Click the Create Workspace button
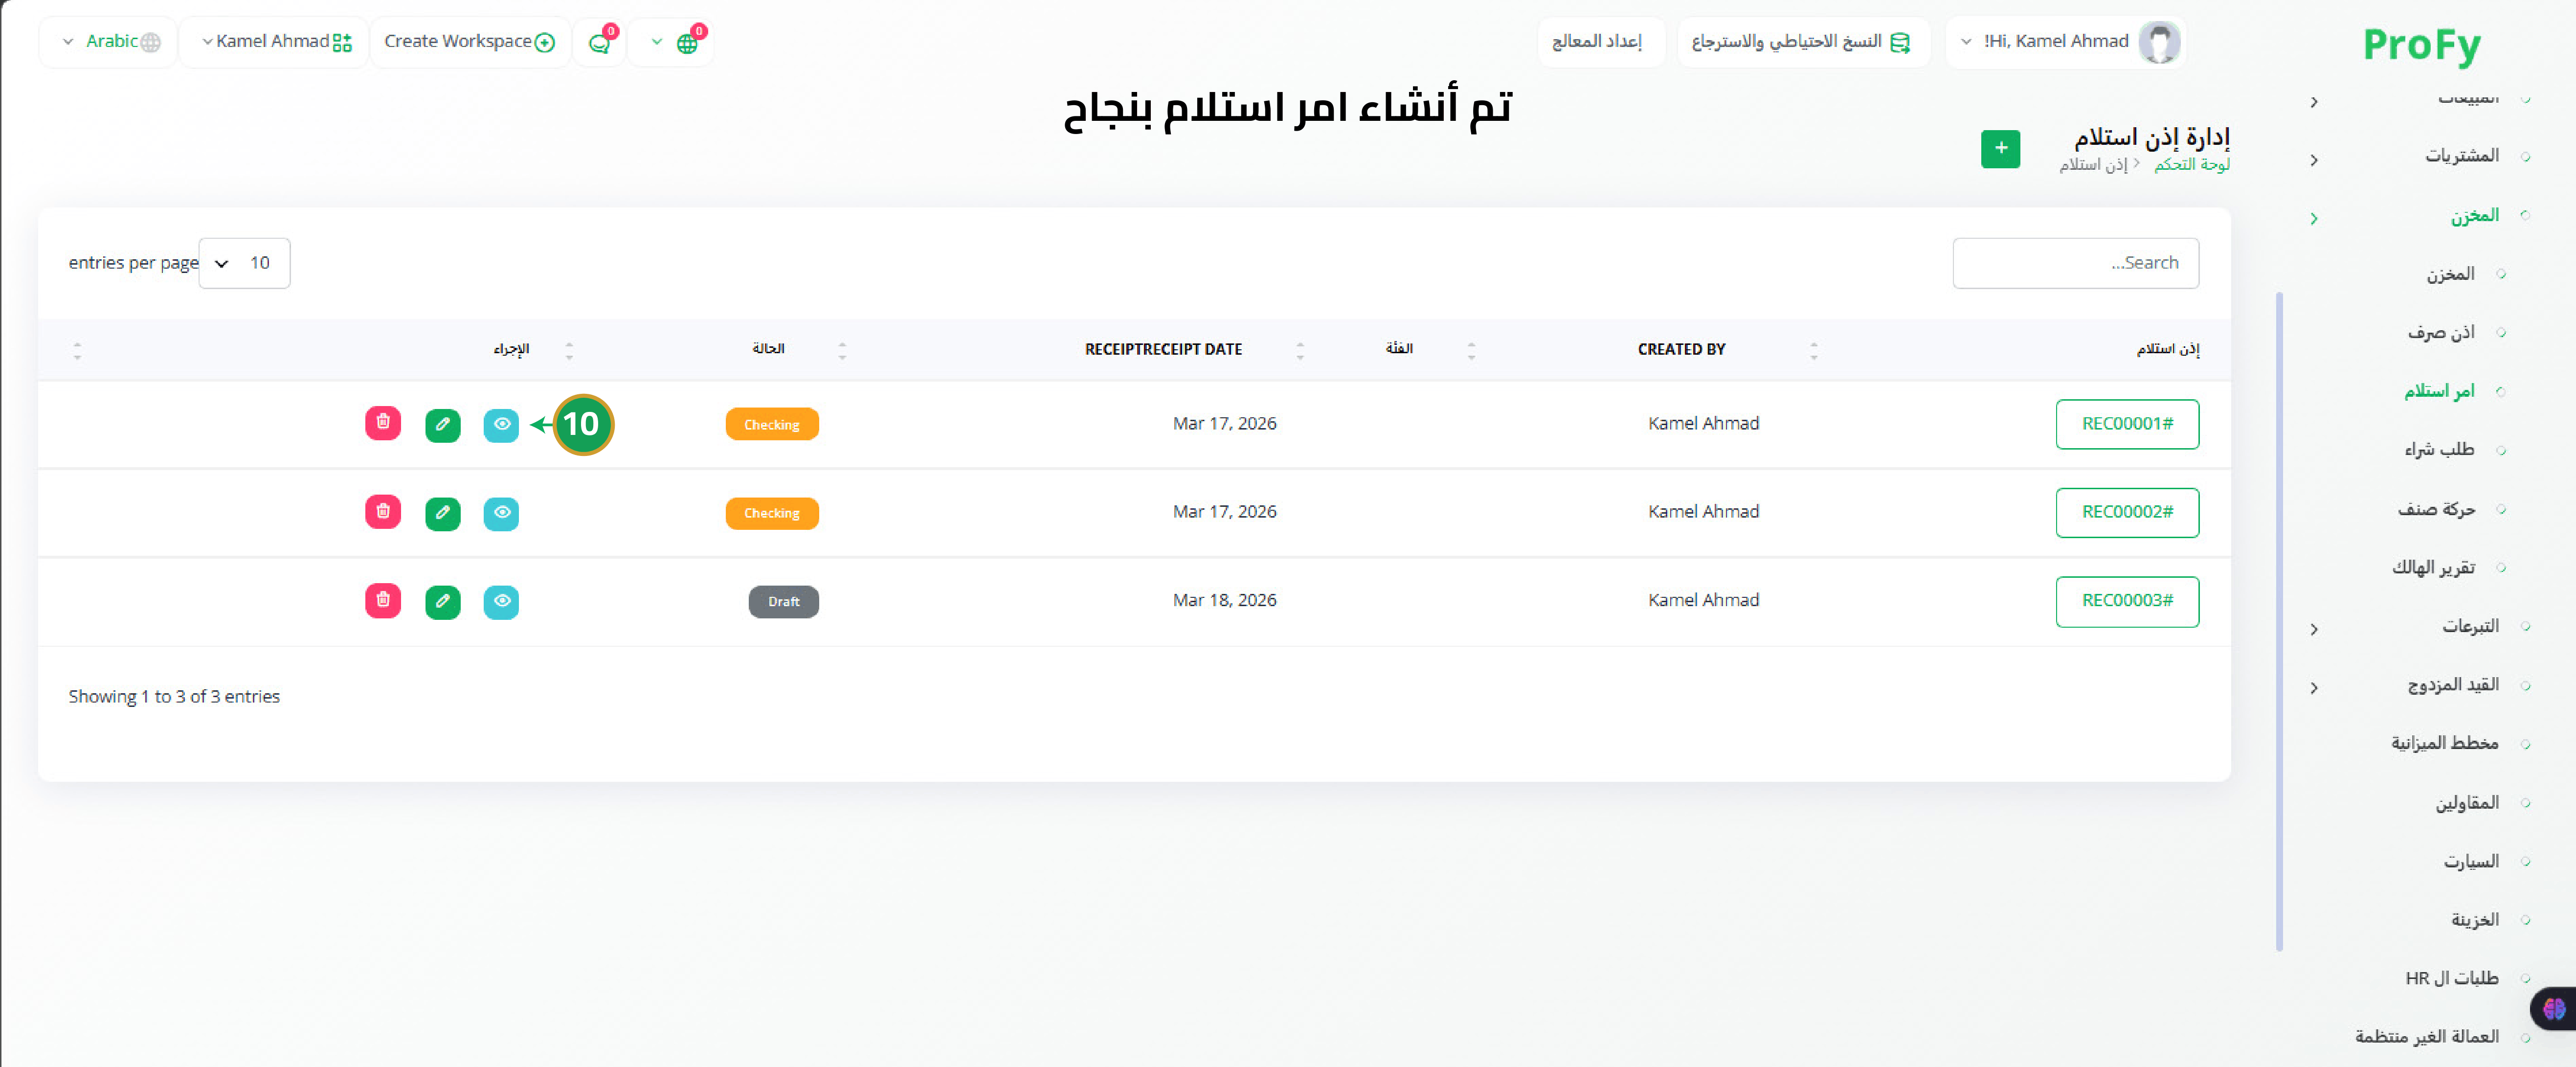 point(469,42)
